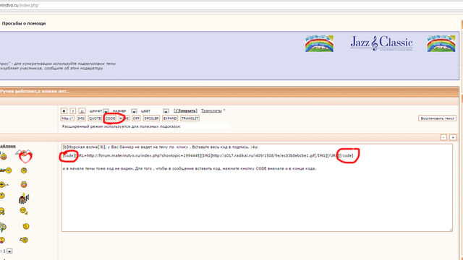The width and height of the screenshot is (463, 260).
Task: Click the Транслиты link
Action: pos(211,110)
